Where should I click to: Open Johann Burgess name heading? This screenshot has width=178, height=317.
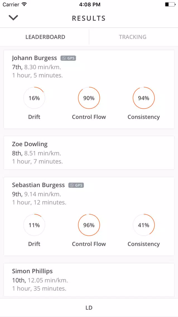pyautogui.click(x=35, y=58)
